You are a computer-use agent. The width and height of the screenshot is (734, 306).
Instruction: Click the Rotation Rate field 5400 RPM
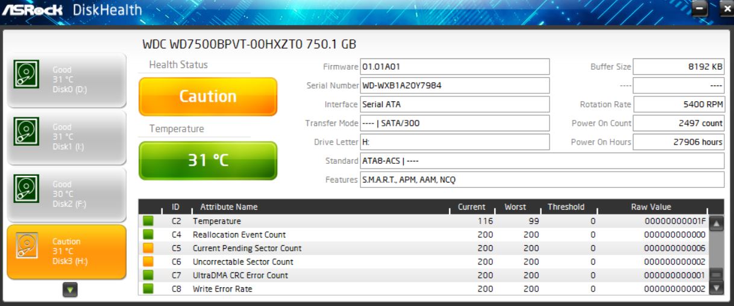679,104
